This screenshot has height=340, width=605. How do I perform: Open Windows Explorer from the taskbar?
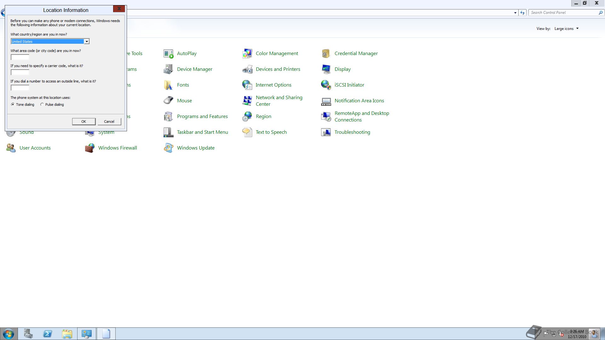67,334
